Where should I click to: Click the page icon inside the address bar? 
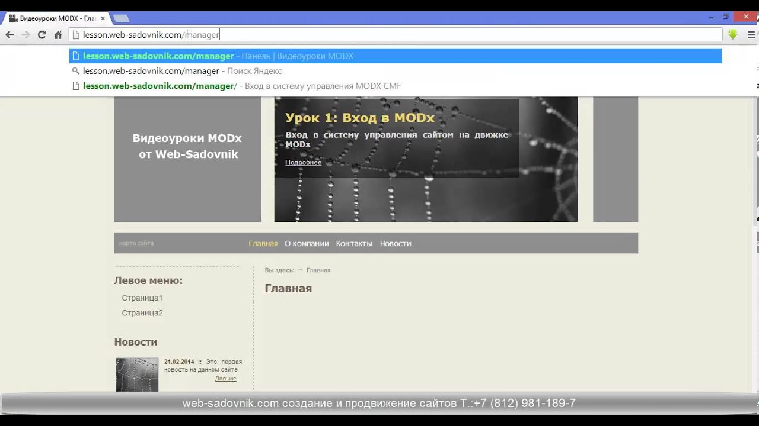pyautogui.click(x=75, y=35)
